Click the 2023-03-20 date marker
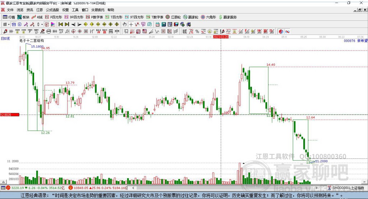Screen dimensions: 368x199 pos(221,37)
